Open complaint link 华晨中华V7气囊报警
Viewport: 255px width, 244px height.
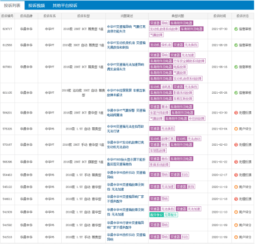pyautogui.click(x=126, y=113)
